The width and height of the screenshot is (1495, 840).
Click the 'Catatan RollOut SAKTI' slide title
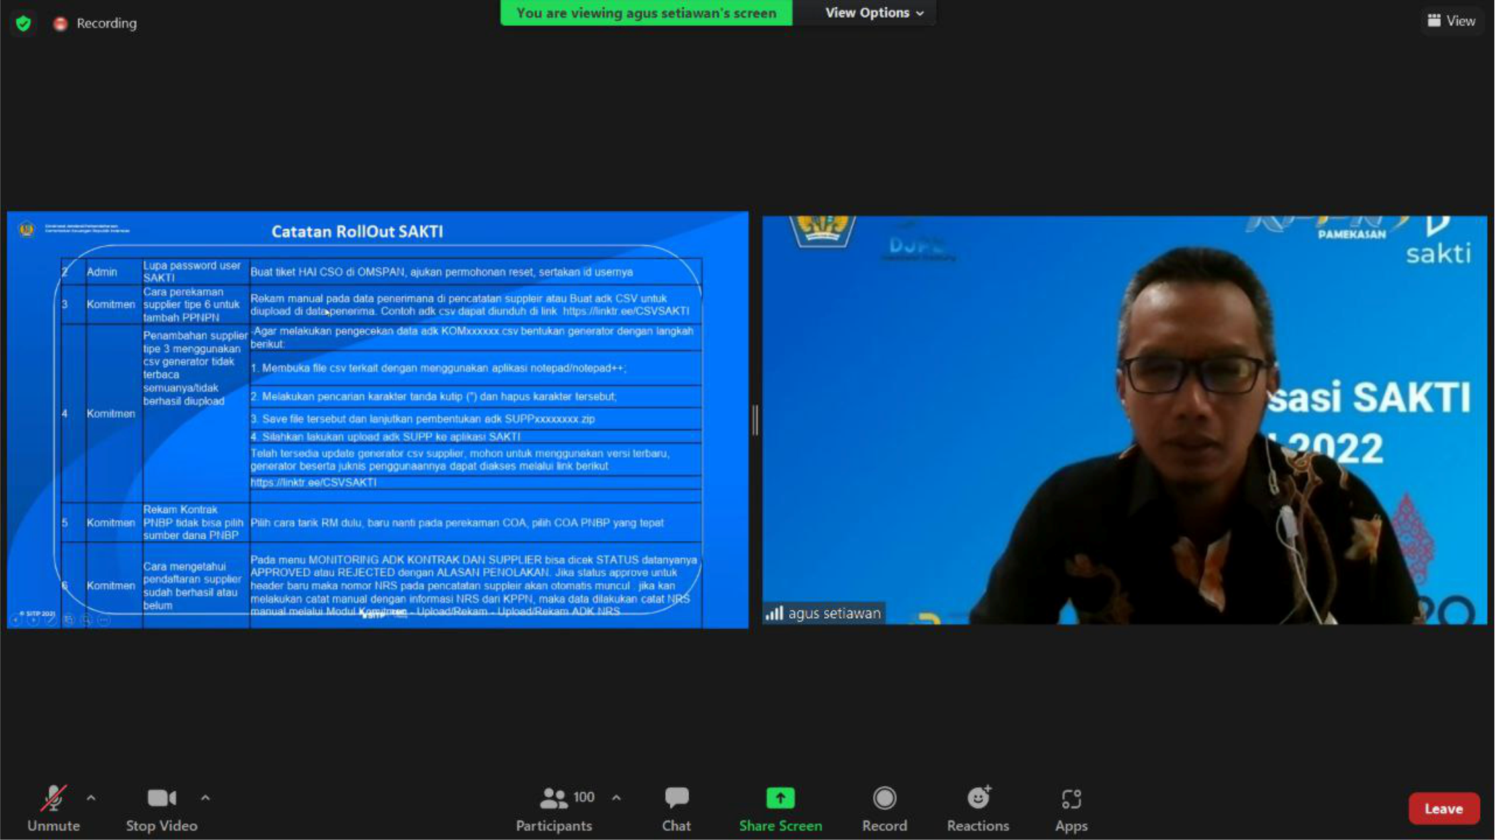click(x=357, y=232)
